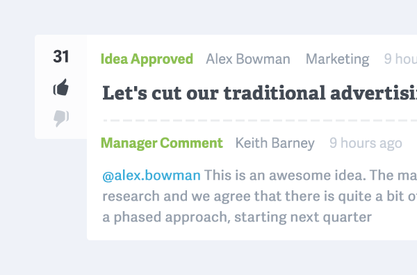The width and height of the screenshot is (417, 275).
Task: Click the idea's posted time next to Marketing
Action: [x=400, y=59]
